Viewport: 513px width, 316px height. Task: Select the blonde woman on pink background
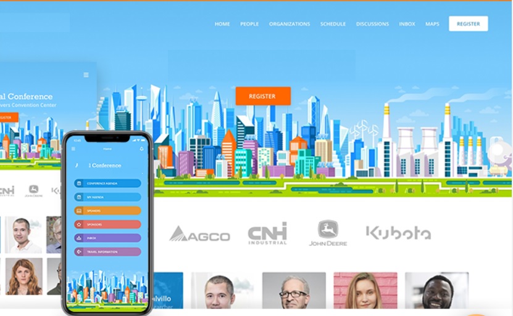(x=365, y=291)
